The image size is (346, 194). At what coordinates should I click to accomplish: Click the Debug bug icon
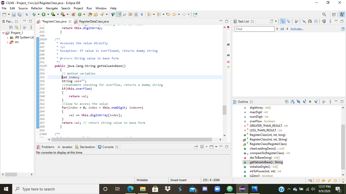[x=34, y=15]
